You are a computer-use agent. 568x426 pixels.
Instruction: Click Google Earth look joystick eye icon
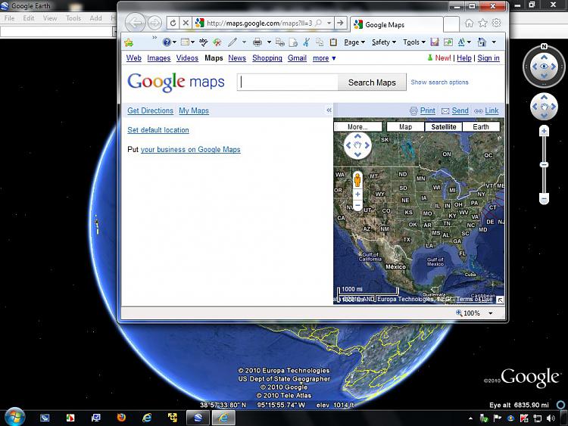pyautogui.click(x=544, y=67)
